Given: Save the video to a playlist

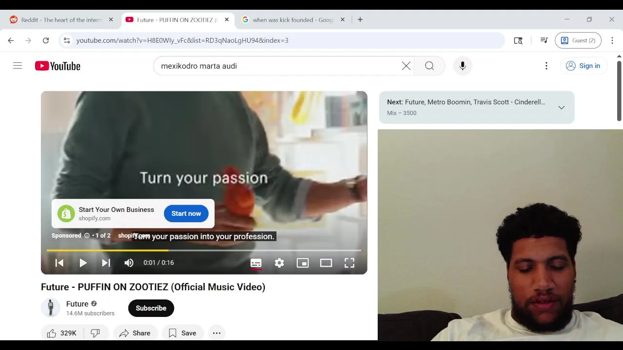Looking at the screenshot, I should coord(183,333).
